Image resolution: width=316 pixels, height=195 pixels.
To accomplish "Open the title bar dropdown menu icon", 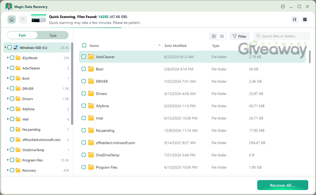I will [x=283, y=7].
